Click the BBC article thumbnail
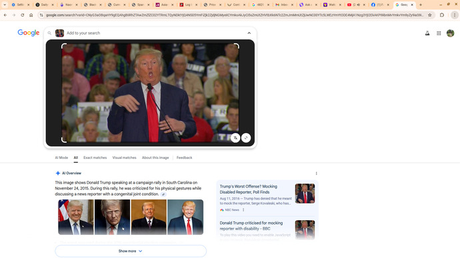The width and height of the screenshot is (460, 258). (305, 229)
